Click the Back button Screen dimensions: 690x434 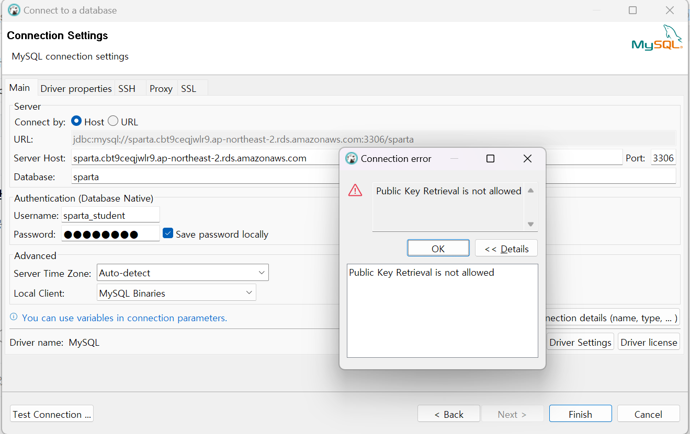click(x=449, y=414)
